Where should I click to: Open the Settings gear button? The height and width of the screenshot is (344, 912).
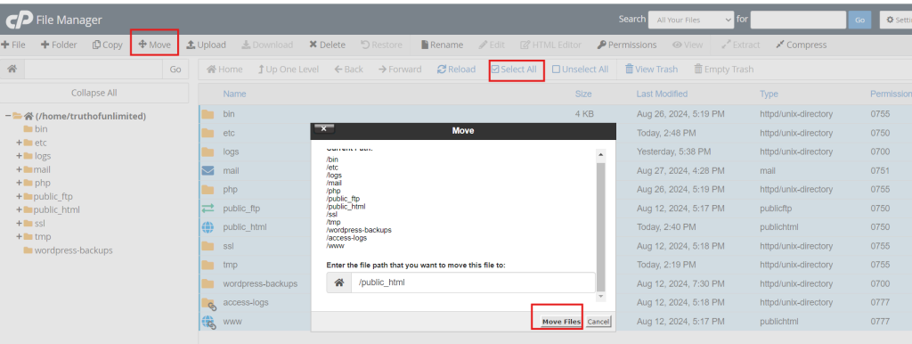click(x=896, y=20)
